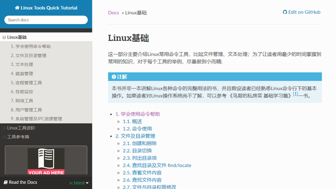
Task: Open the 1.1. 概述 contents link
Action: [x=133, y=122]
